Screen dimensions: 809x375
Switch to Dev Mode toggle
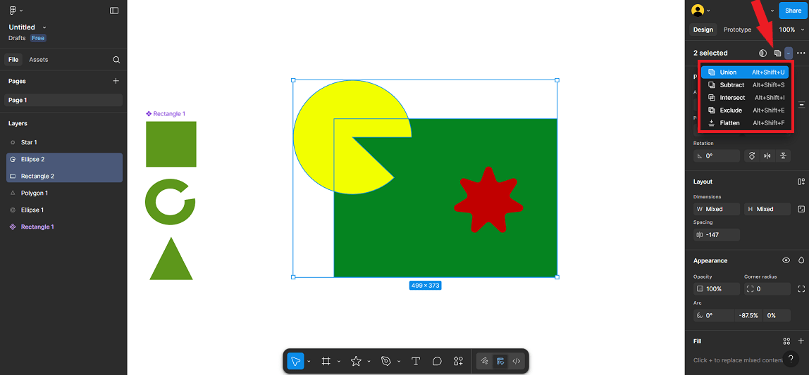click(x=516, y=361)
